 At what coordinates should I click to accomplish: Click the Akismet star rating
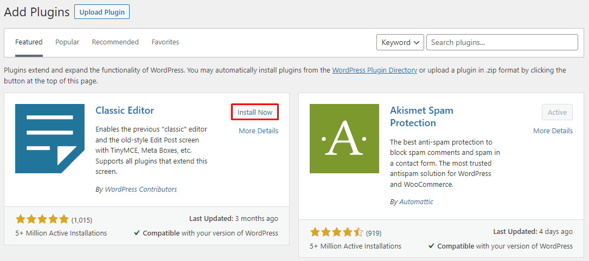(337, 232)
